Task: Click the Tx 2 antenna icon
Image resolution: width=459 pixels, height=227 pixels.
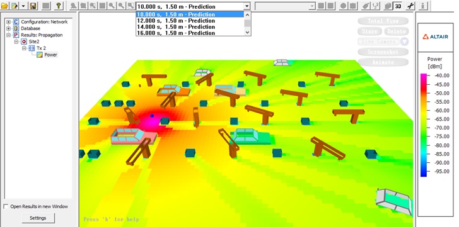Action: [32, 48]
